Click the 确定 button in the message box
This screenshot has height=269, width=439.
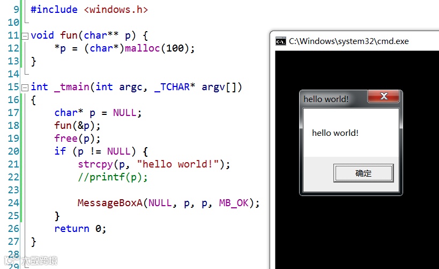[x=363, y=173]
